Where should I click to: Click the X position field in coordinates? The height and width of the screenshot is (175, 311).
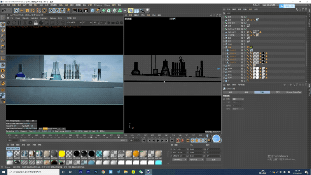click(x=179, y=149)
